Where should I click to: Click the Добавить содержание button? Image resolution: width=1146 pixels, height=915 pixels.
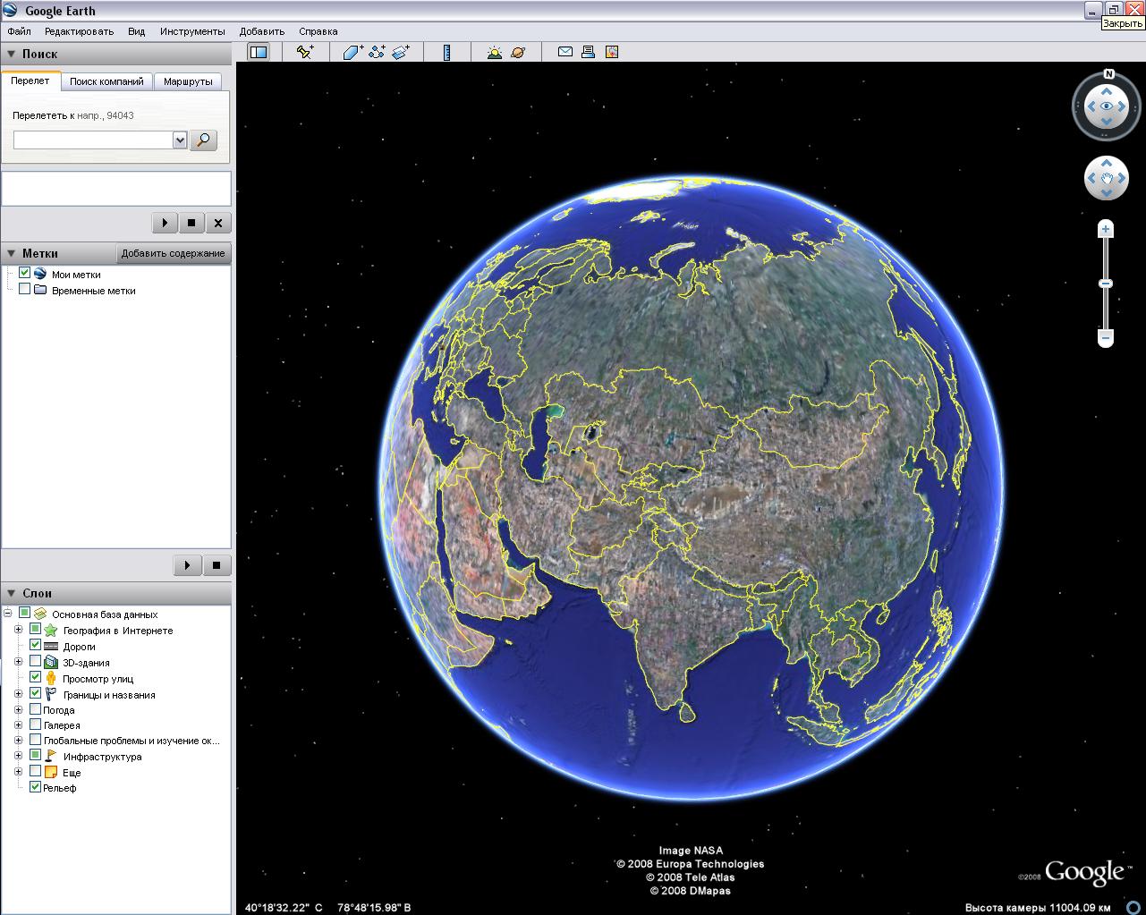tap(174, 253)
